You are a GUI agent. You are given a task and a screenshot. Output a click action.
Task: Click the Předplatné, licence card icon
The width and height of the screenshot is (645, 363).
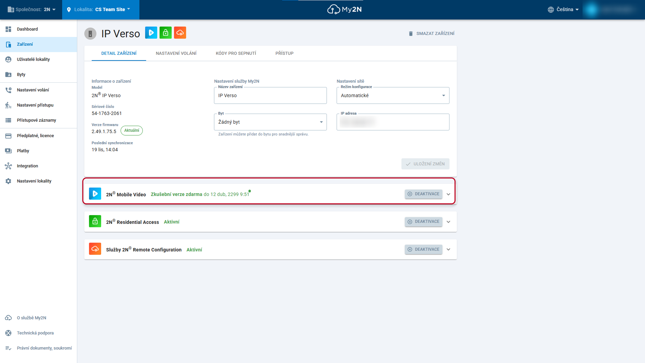coord(8,136)
